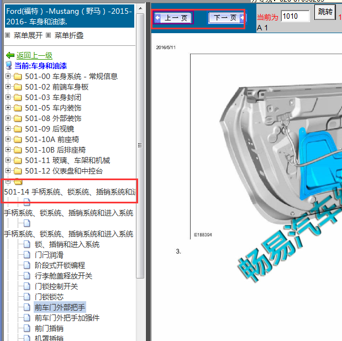The image size is (342, 341).
Task: Click folder icon of 501-10B 后排座椅
Action: [x=18, y=150]
